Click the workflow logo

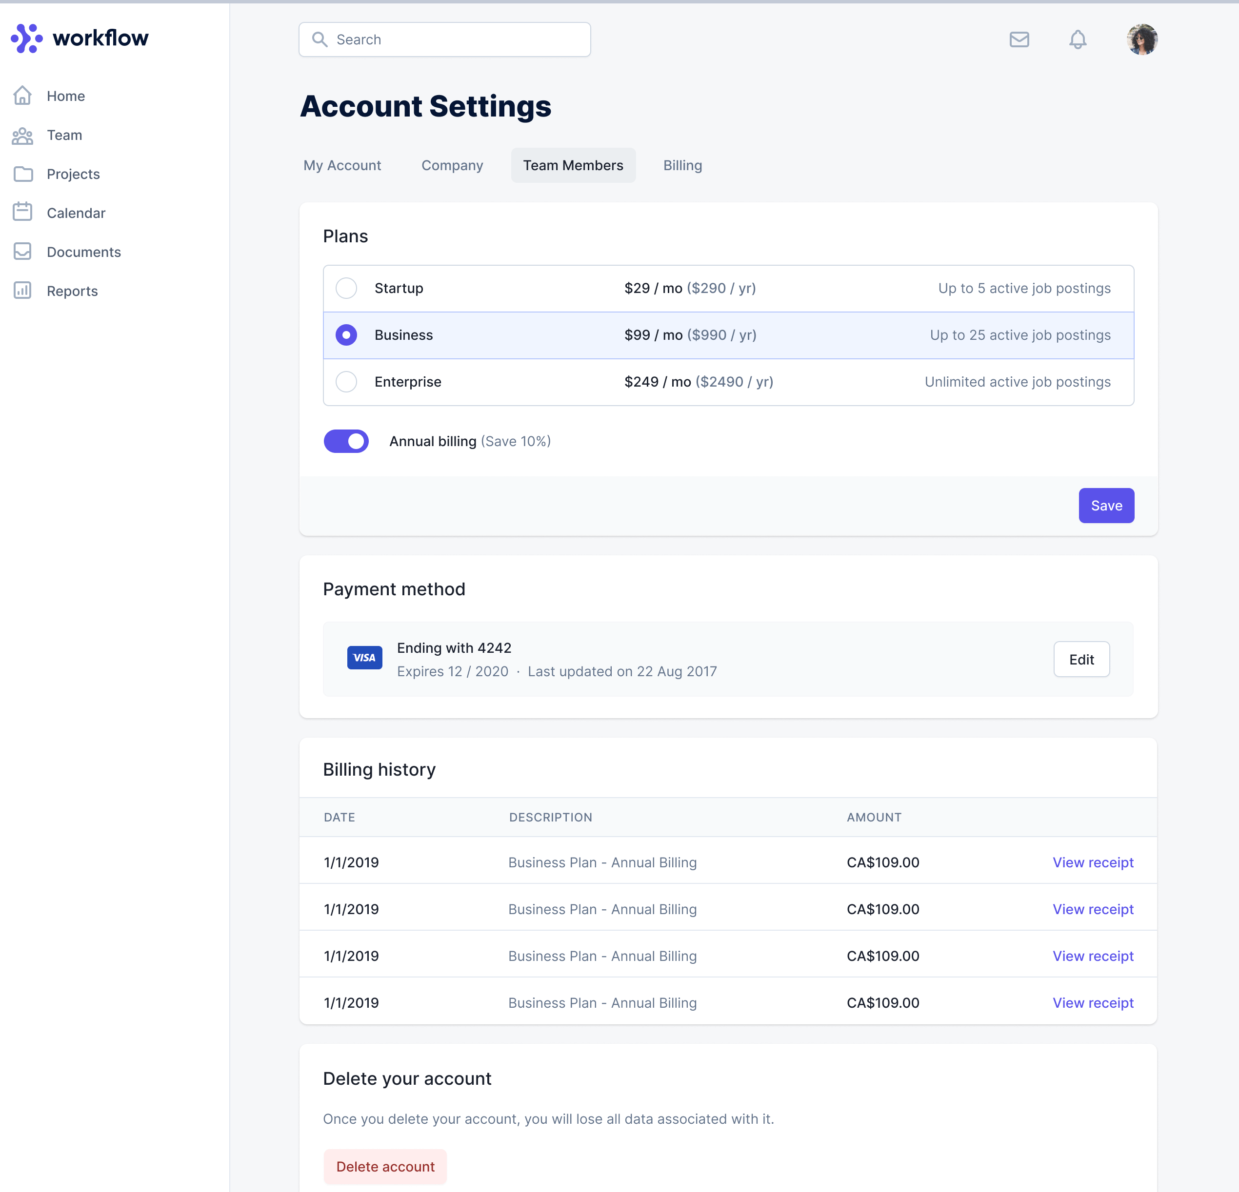(80, 39)
